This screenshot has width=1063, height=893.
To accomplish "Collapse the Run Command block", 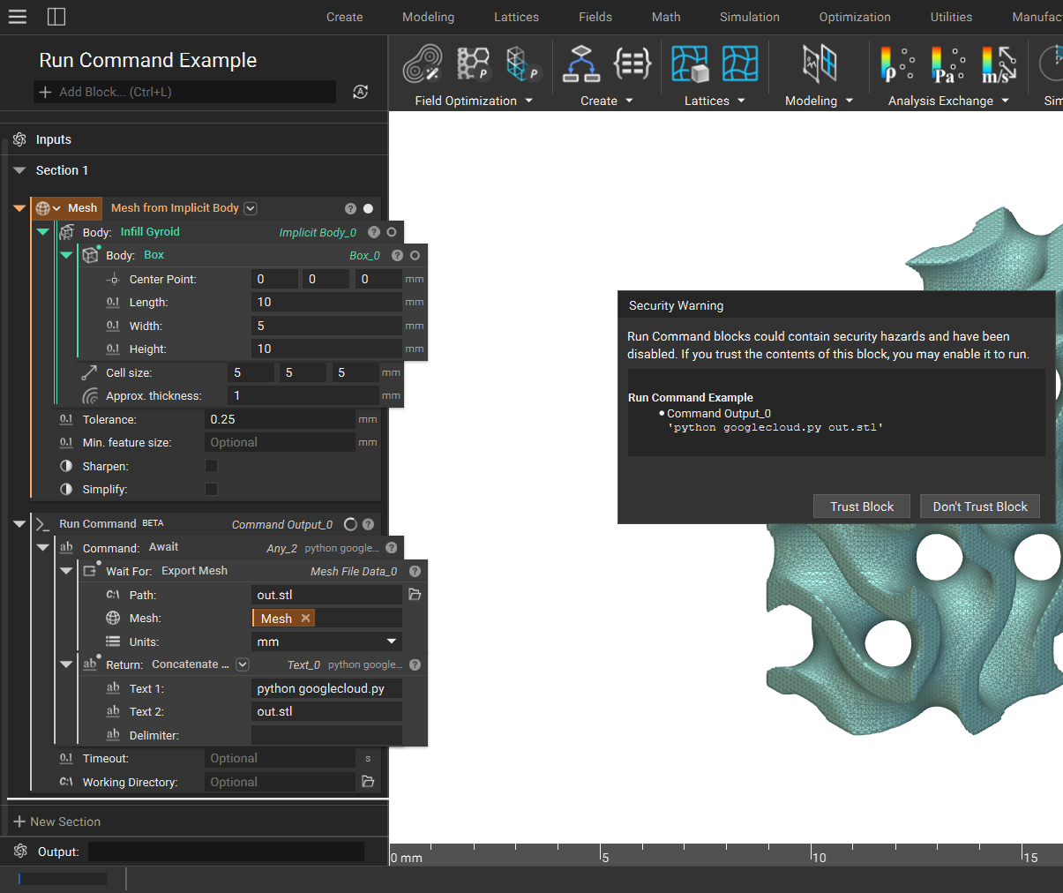I will pyautogui.click(x=19, y=524).
